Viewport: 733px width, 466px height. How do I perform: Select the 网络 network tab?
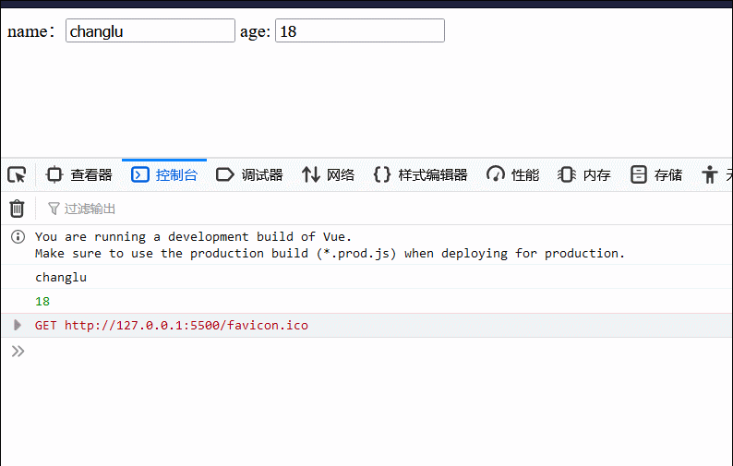point(329,175)
